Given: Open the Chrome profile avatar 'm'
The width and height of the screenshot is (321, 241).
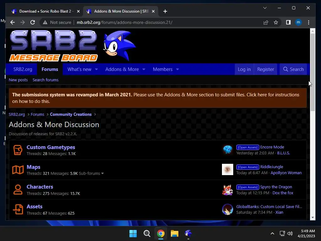Looking at the screenshot, I should point(298,22).
